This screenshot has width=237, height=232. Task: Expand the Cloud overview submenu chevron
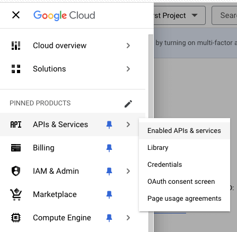[128, 46]
